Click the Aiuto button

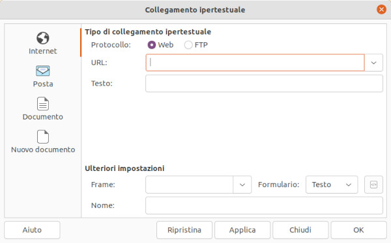pos(32,230)
